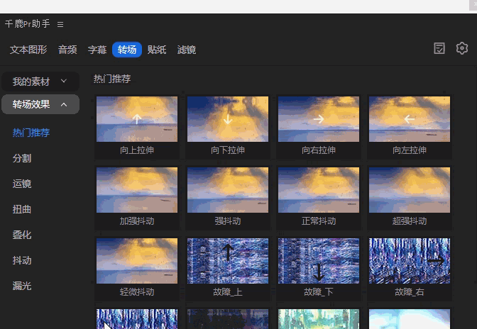Click the 千鹿Pr助手 panel title
Viewport: 477px width, 329px height.
[28, 23]
